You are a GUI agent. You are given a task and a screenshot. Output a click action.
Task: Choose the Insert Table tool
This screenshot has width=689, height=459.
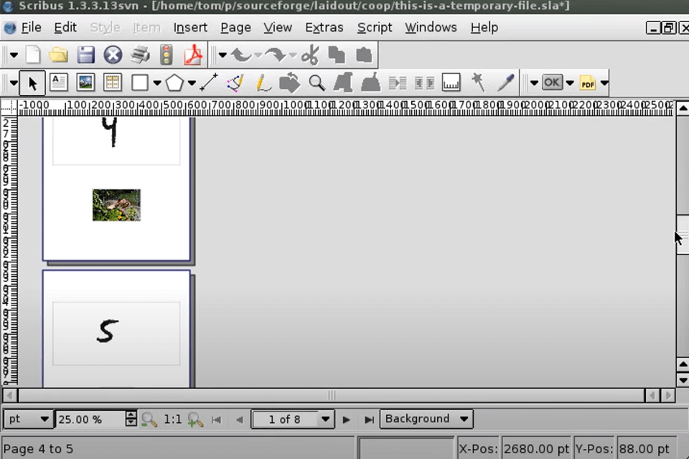pyautogui.click(x=112, y=82)
